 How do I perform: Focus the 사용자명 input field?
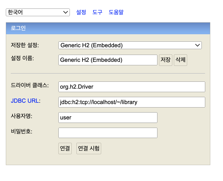pyautogui.click(x=108, y=118)
